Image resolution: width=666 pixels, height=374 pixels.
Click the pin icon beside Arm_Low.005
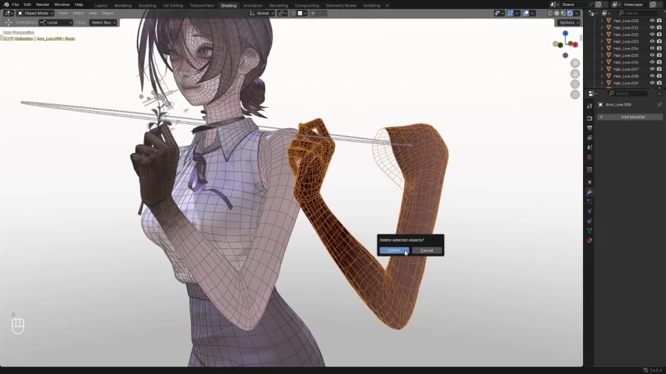659,104
